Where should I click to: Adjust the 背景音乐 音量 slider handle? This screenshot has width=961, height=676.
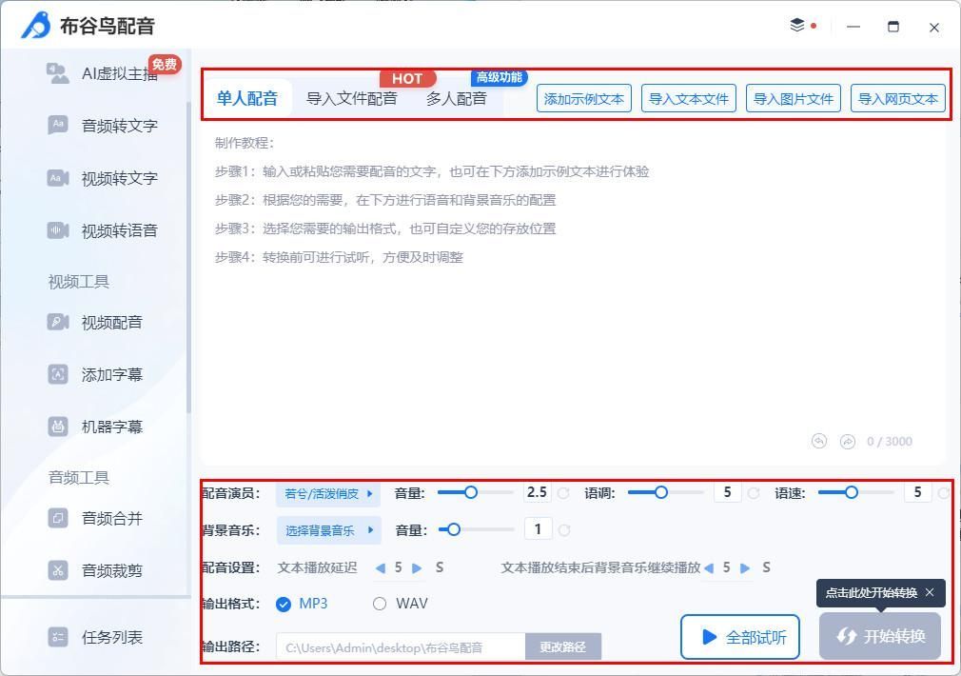pos(454,529)
